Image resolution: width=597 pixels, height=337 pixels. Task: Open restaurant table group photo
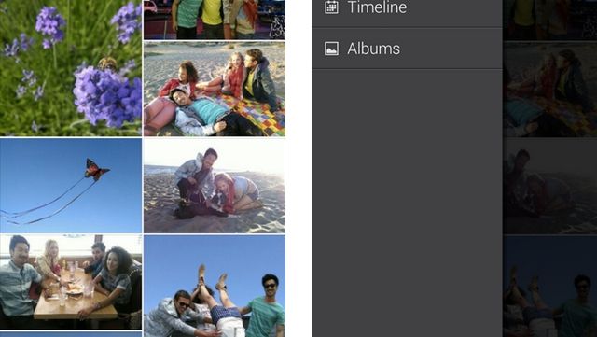tap(71, 282)
